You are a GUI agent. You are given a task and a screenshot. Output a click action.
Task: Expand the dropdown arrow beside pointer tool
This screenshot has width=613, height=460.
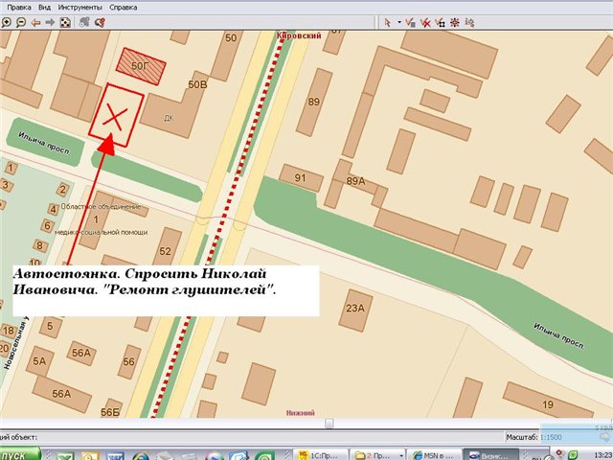[x=398, y=21]
